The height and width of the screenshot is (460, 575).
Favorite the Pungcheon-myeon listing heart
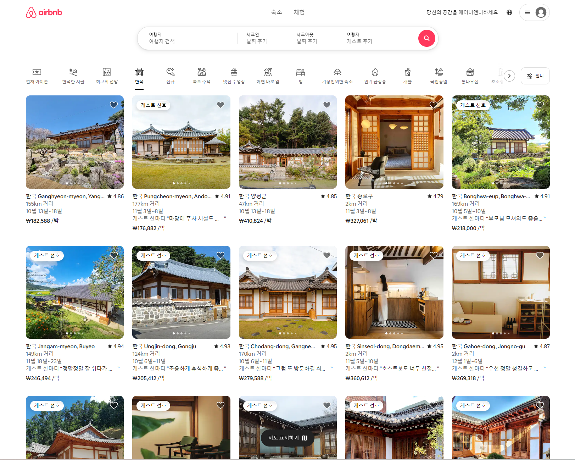pyautogui.click(x=220, y=105)
